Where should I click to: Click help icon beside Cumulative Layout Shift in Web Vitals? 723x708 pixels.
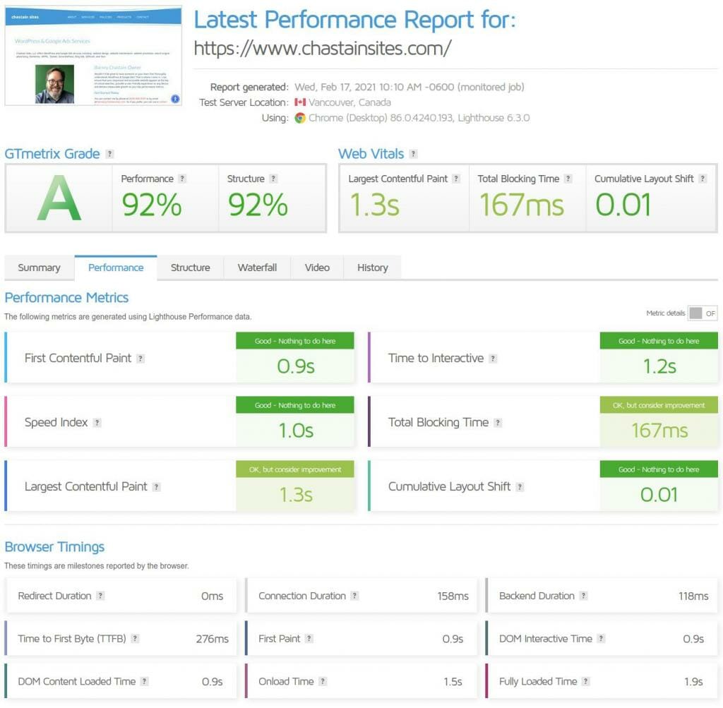[x=703, y=179]
